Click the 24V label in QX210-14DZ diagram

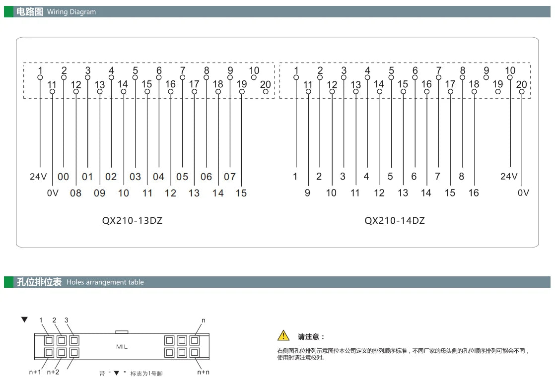click(x=509, y=176)
